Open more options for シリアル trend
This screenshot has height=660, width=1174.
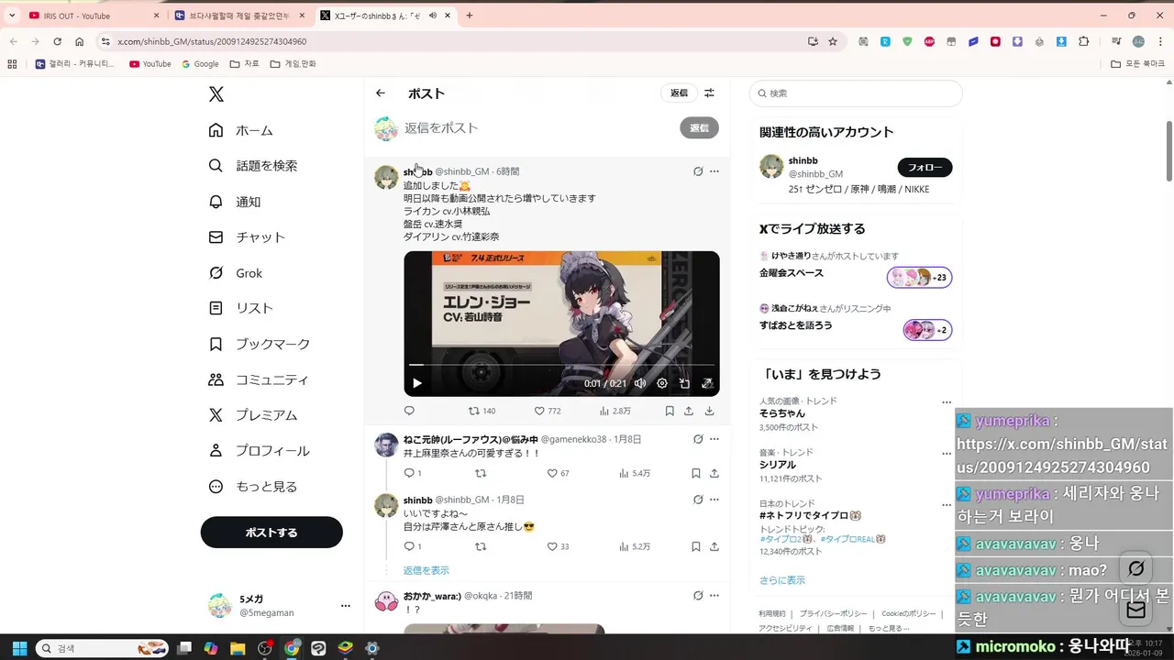pos(947,454)
